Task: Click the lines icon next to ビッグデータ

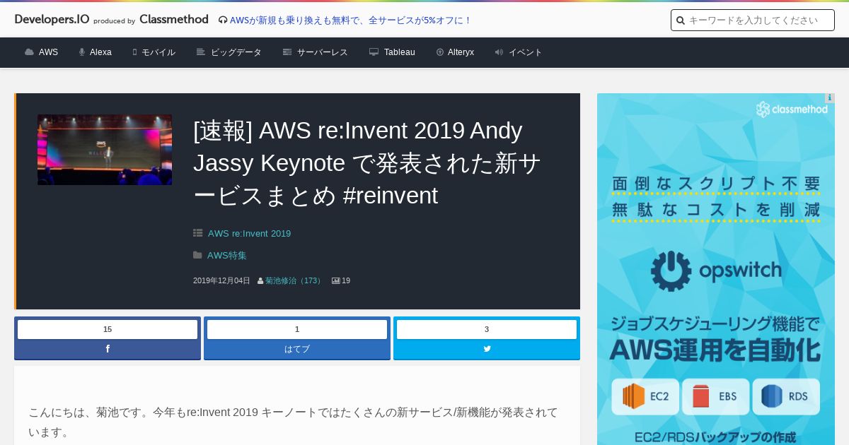Action: (201, 52)
